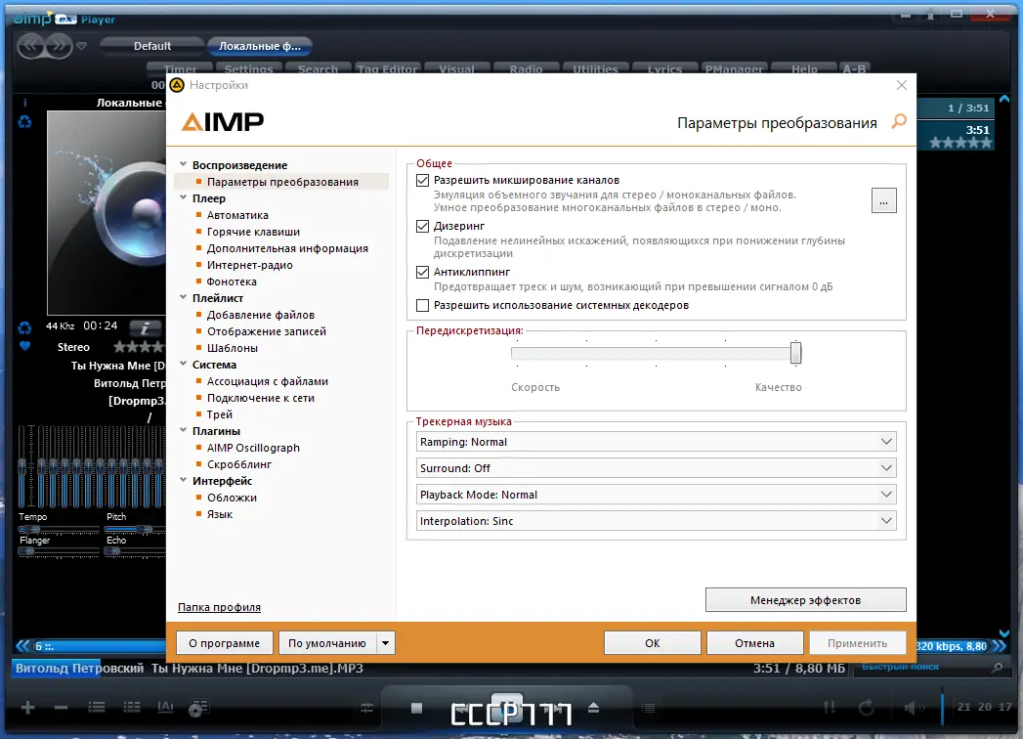Click the disc playlist icon in bottom bar
Viewport: 1023px width, 739px height.
[x=198, y=708]
